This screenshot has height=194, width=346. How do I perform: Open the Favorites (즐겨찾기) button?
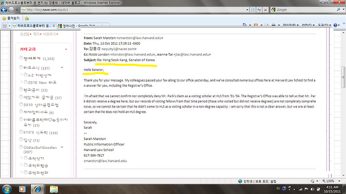point(11,18)
